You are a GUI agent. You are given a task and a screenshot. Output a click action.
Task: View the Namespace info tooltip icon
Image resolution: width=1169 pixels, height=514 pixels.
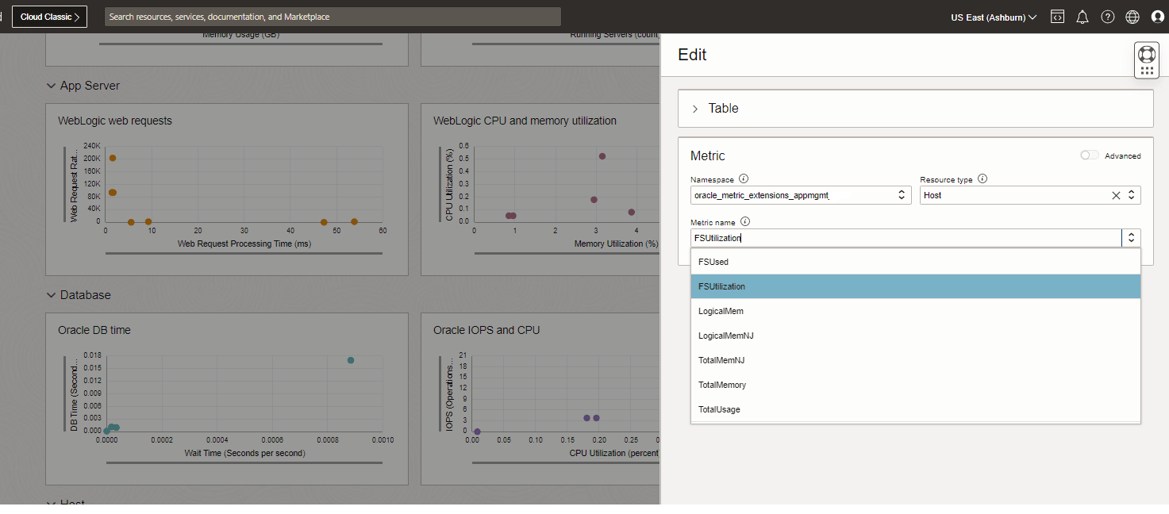click(743, 178)
